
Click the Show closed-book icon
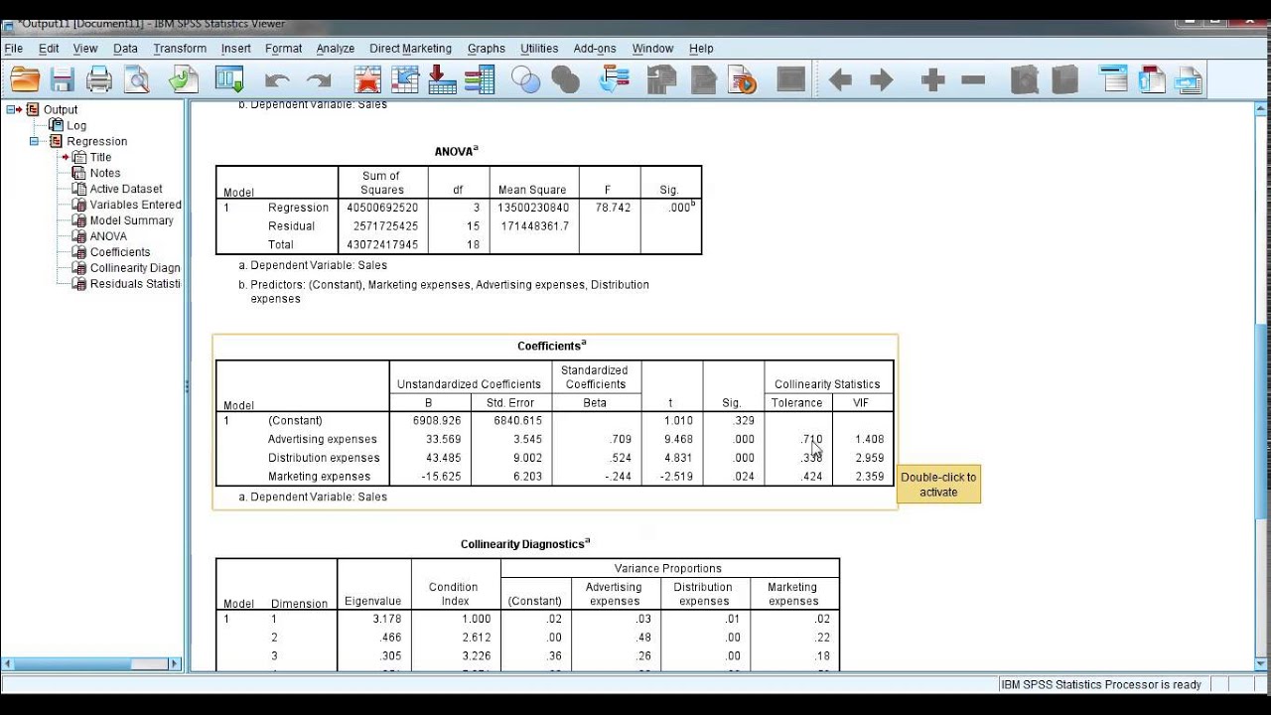1024,80
